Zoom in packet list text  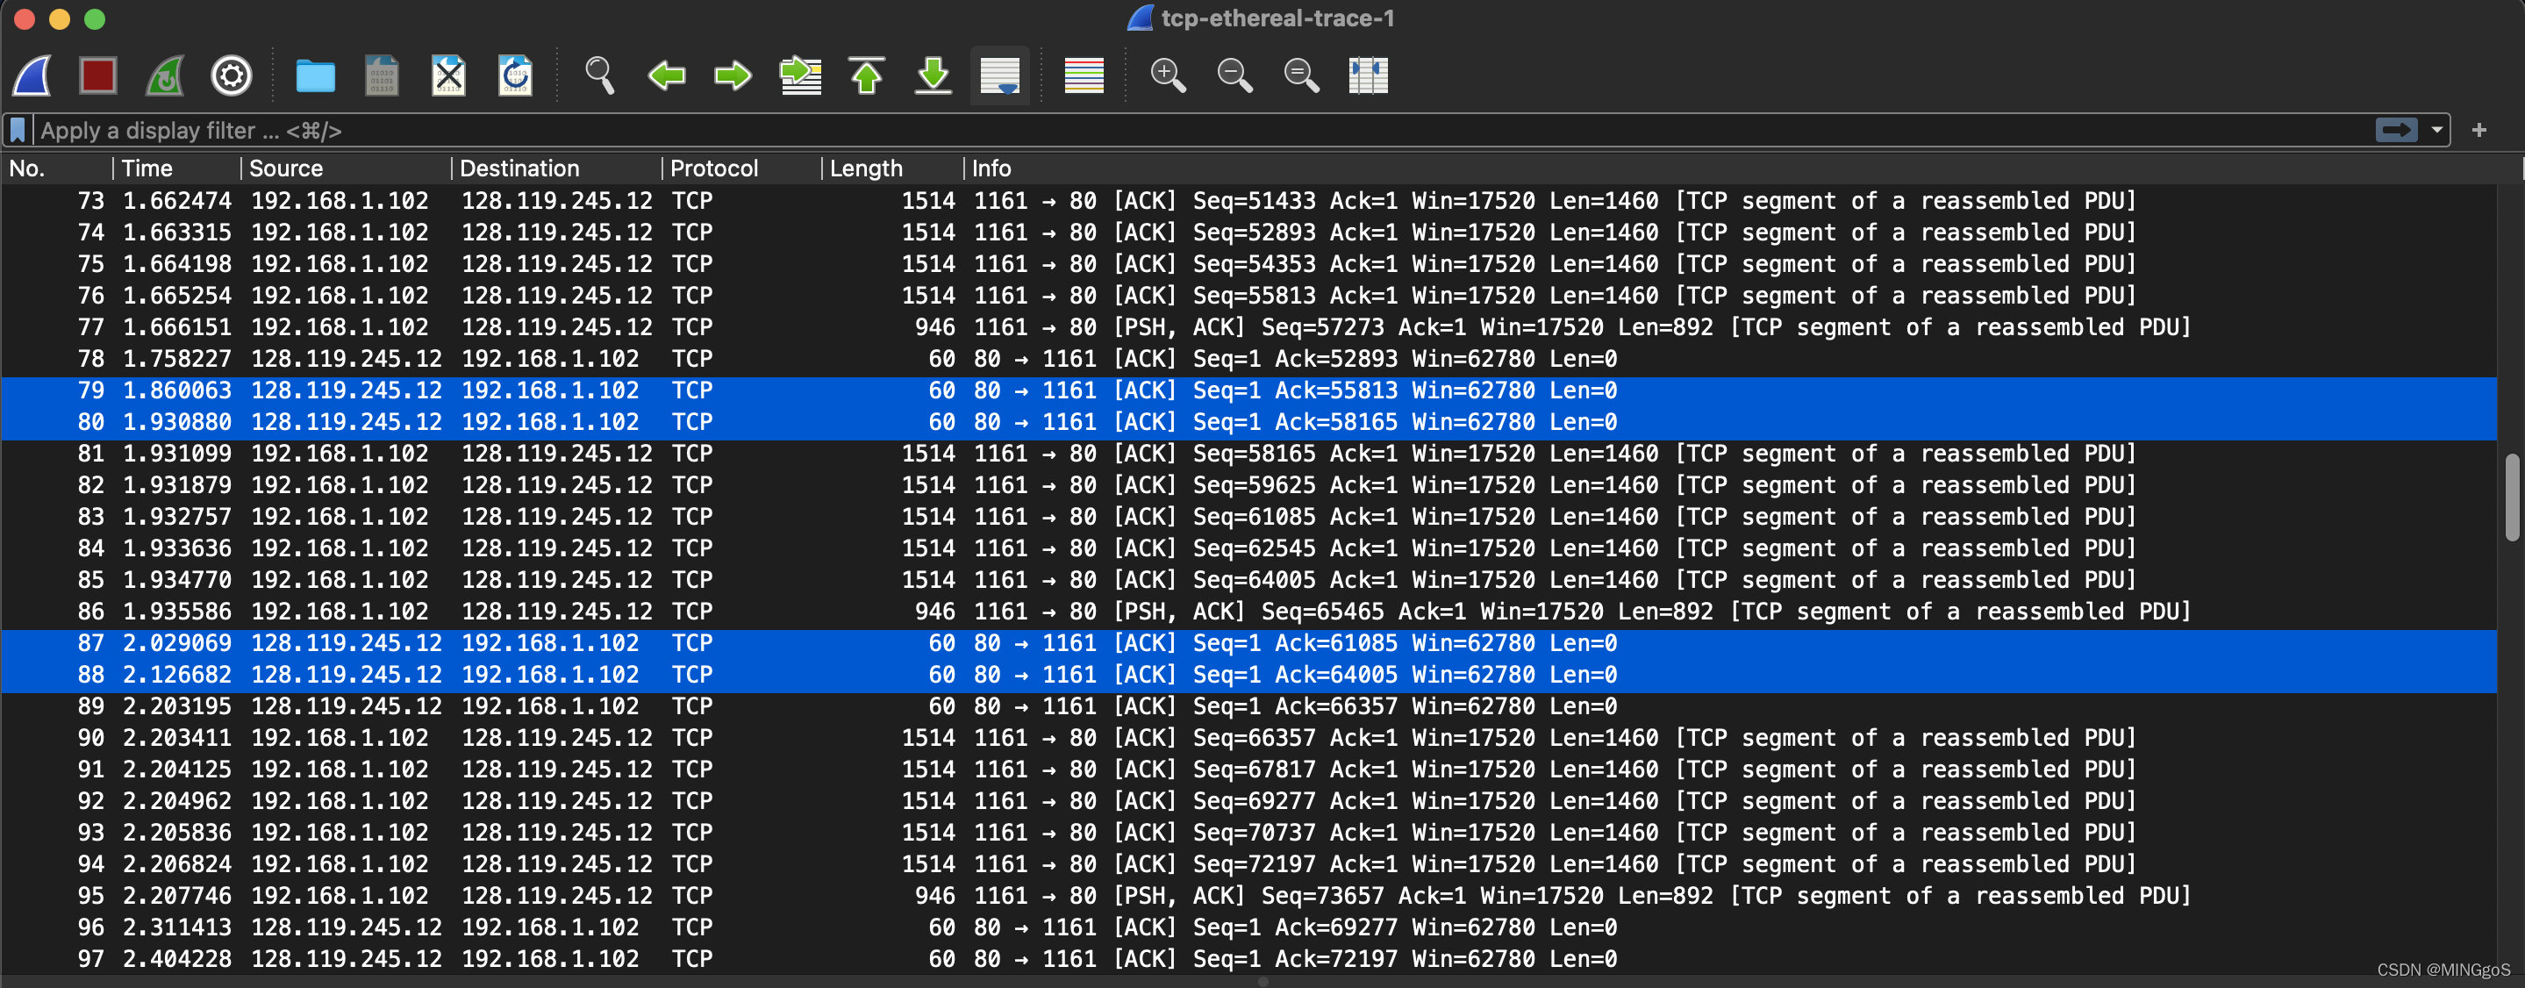(1168, 75)
